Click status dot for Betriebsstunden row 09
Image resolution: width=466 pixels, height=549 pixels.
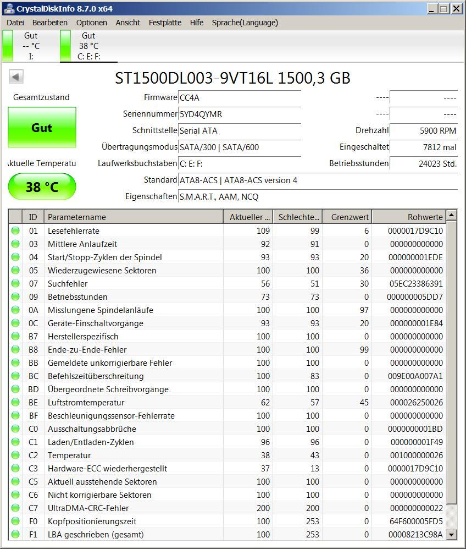[x=15, y=297]
